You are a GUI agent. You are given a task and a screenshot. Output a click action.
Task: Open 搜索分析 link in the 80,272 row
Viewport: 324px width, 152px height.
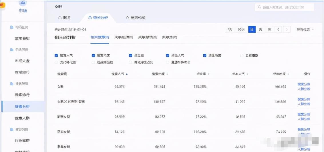(x=304, y=114)
